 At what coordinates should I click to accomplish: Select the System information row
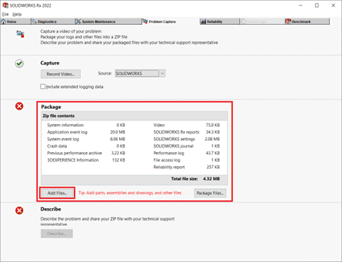86,125
